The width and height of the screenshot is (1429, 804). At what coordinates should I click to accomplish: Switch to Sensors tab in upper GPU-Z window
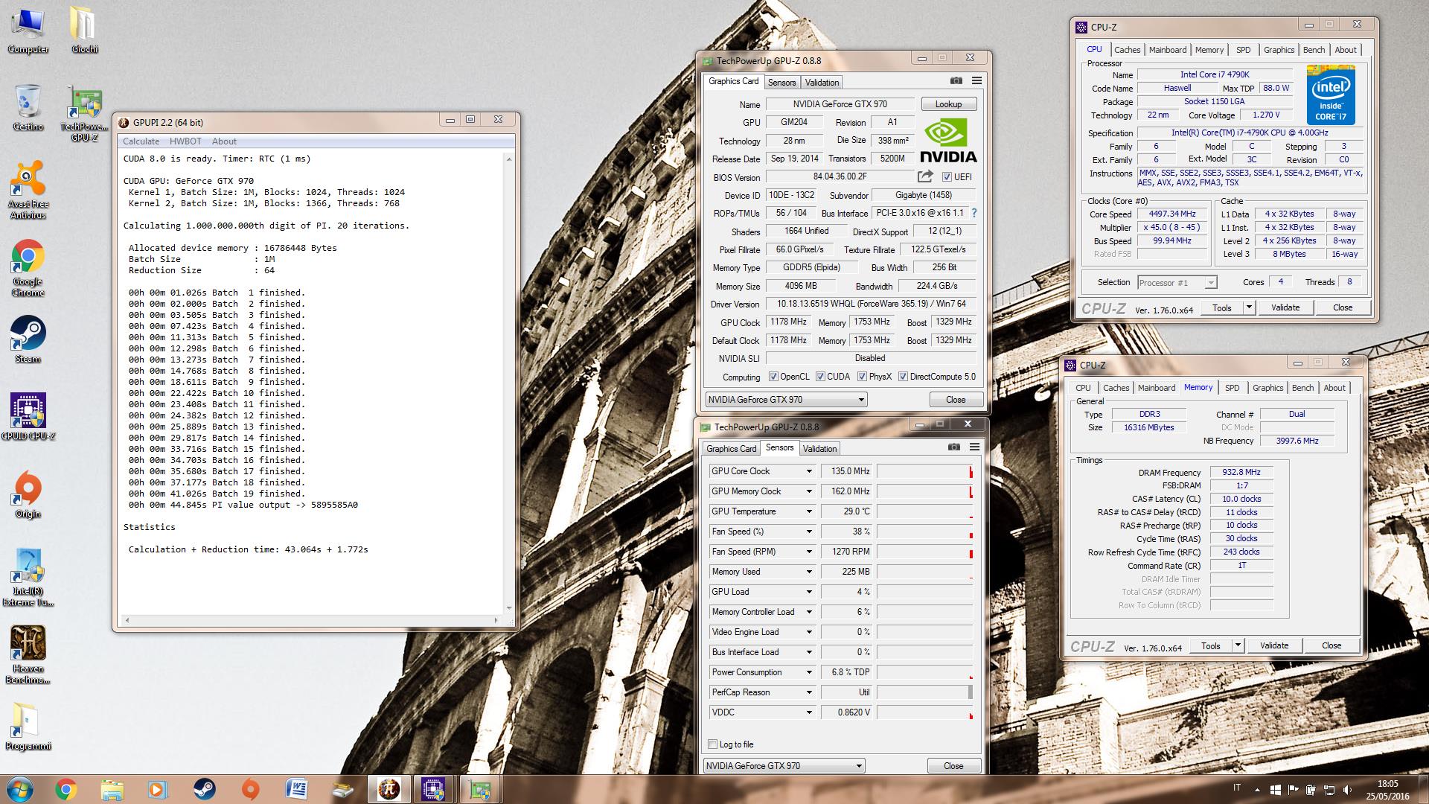(781, 83)
